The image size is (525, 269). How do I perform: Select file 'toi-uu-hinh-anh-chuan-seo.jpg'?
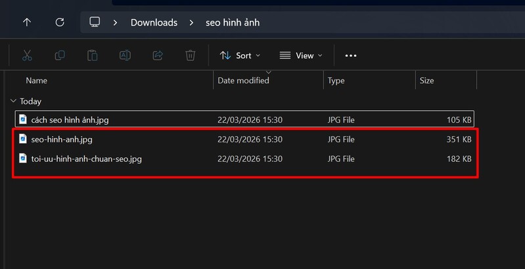pos(244,158)
